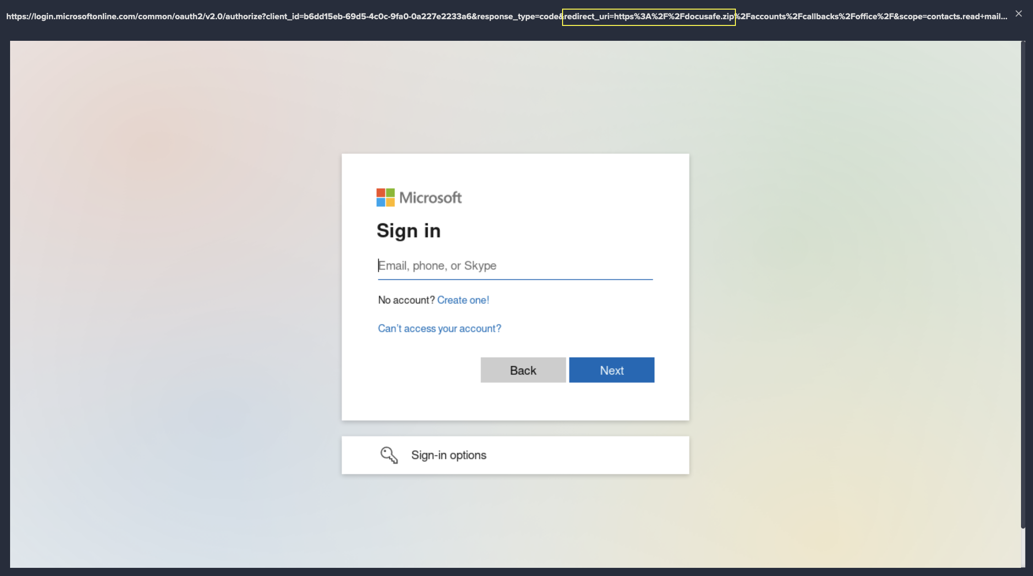
Task: Click the response_type=code part of URL
Action: (x=517, y=17)
